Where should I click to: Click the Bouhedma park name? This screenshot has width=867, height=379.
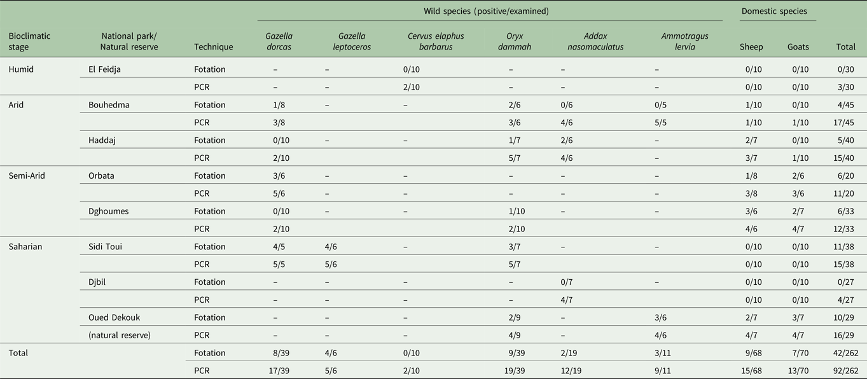click(109, 105)
